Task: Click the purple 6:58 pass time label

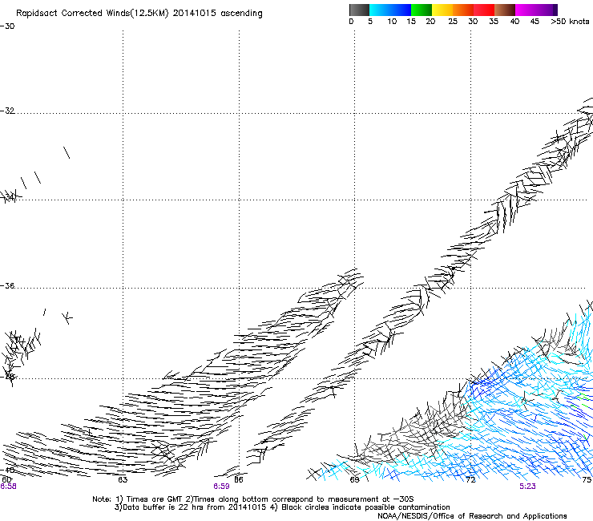Action: point(8,487)
